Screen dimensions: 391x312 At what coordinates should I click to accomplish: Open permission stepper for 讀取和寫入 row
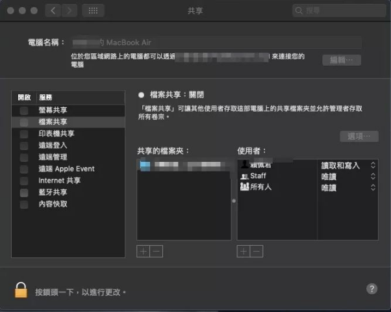point(373,165)
